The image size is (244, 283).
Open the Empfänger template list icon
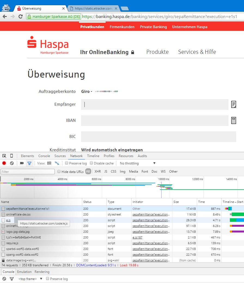pos(234,104)
